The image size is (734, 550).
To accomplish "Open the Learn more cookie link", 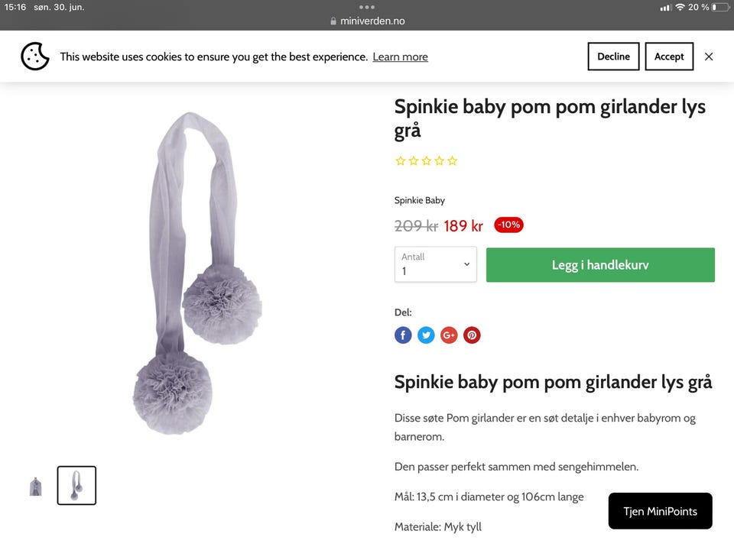I will 400,57.
